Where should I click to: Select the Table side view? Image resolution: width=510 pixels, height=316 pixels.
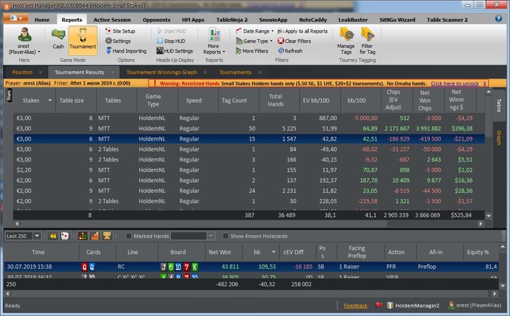tap(498, 106)
